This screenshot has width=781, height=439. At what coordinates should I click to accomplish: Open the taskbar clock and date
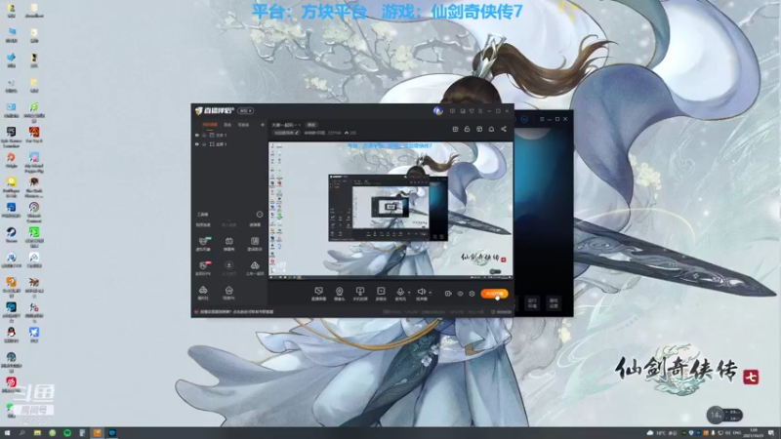click(753, 433)
